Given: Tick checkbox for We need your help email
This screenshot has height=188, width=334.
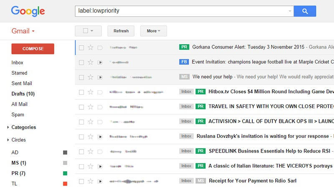Looking at the screenshot, I should point(81,77).
